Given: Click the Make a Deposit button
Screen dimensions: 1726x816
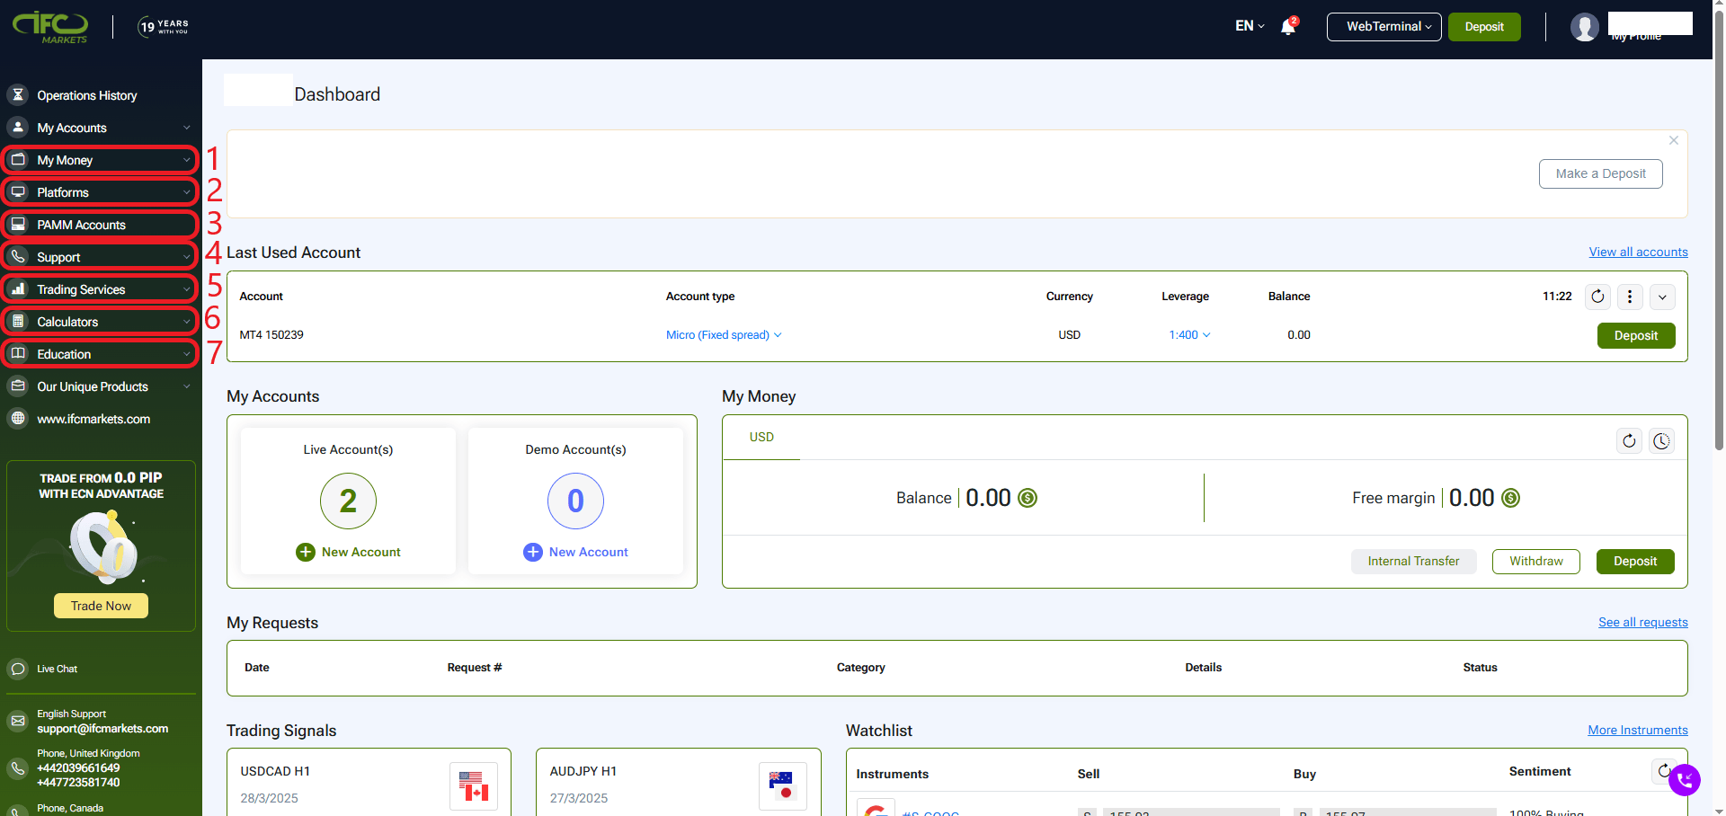Looking at the screenshot, I should (x=1601, y=173).
